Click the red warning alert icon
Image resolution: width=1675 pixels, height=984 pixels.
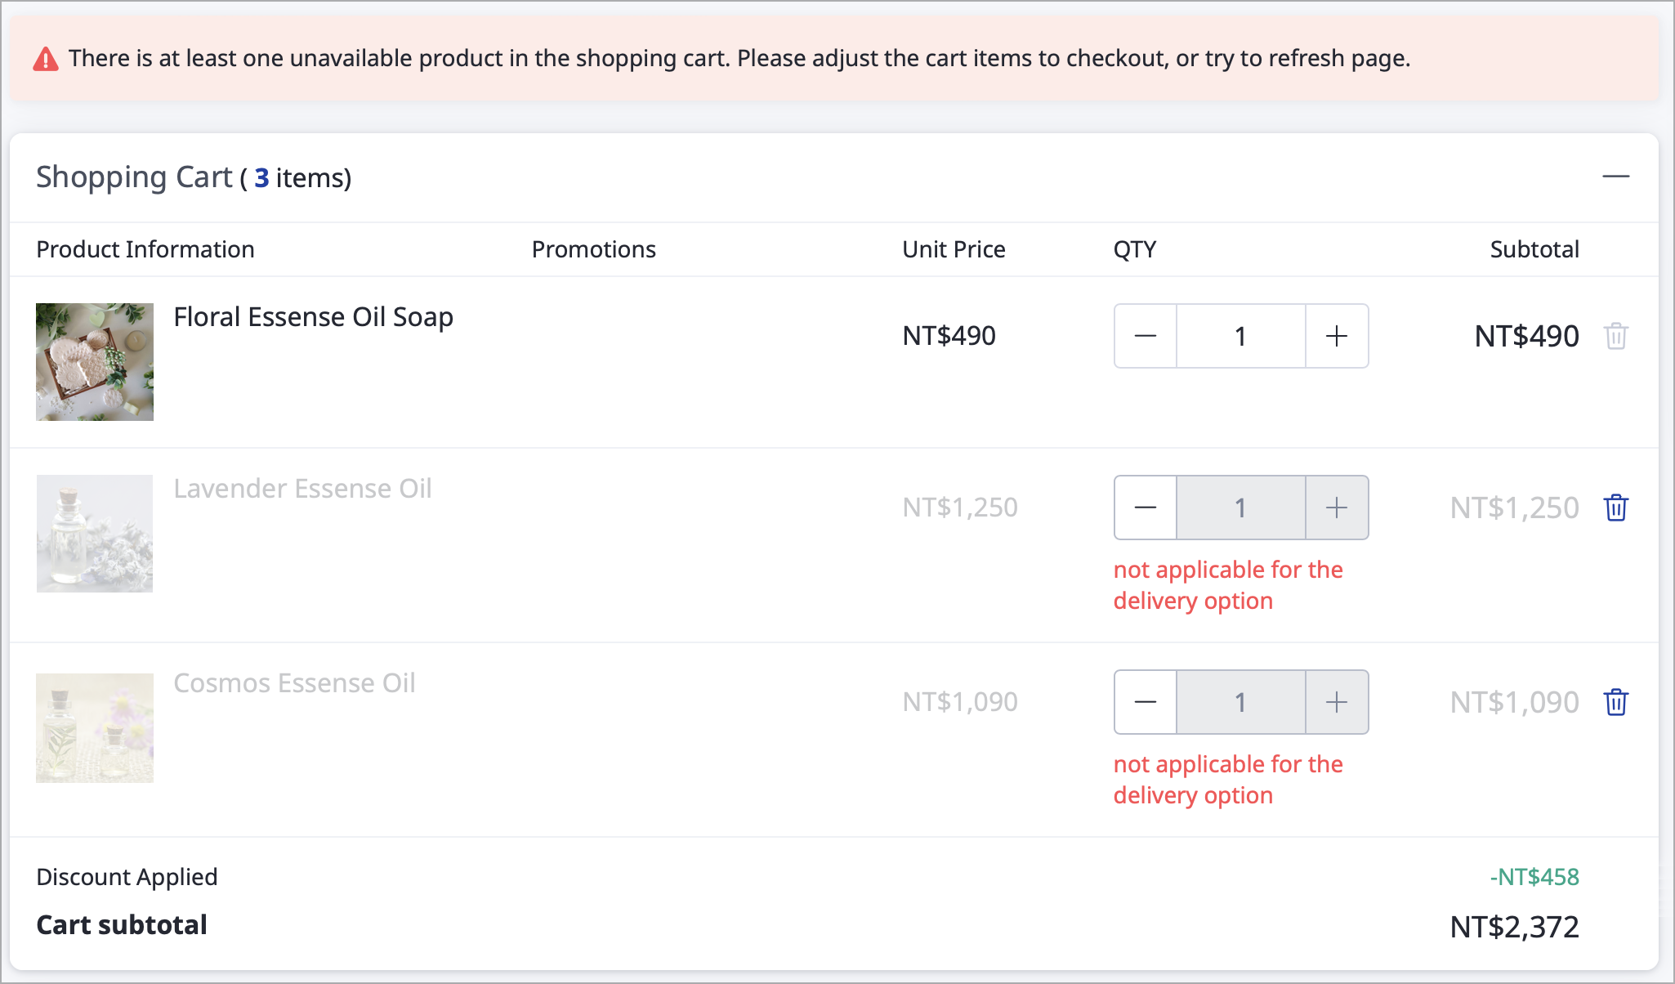coord(46,59)
